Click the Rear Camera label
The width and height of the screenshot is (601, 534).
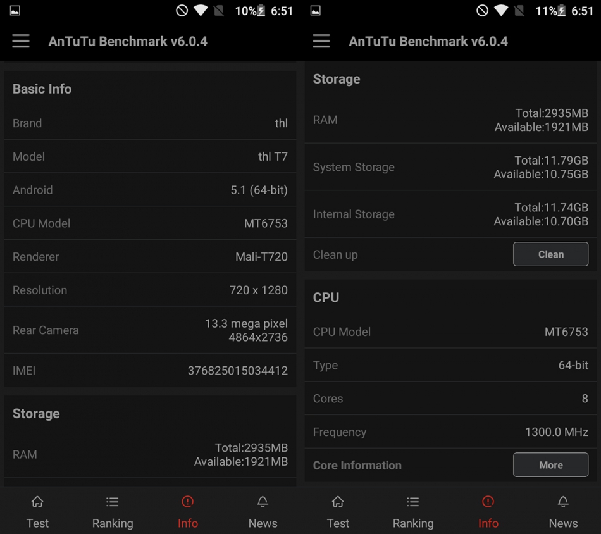coord(46,330)
